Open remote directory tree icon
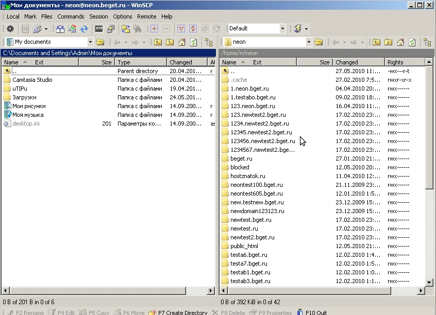436x315 pixels. click(427, 42)
